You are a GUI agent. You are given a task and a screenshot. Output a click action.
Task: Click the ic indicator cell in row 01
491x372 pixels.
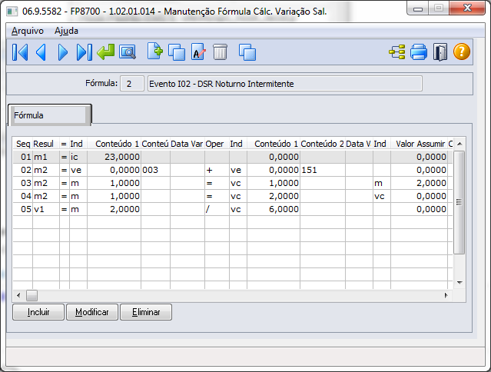[78, 157]
